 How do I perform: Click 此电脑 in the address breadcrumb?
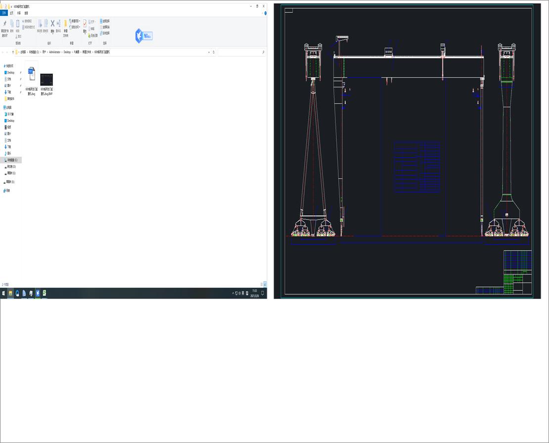[x=23, y=52]
